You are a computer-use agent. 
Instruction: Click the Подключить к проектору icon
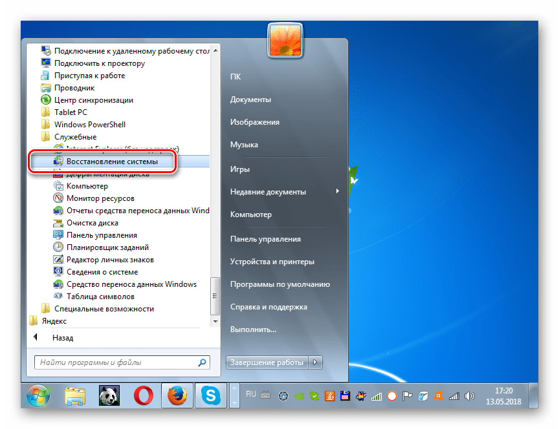point(46,63)
